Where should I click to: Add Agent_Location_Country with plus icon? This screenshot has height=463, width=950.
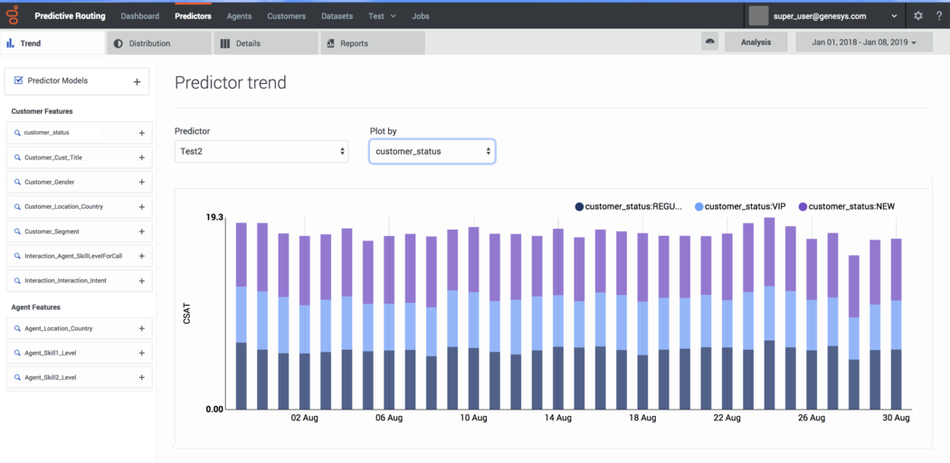coord(142,328)
